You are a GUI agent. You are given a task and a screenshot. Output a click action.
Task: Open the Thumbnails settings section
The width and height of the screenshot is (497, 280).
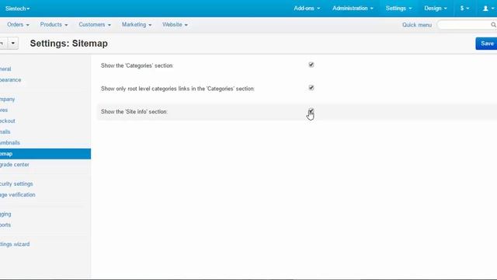click(x=10, y=142)
